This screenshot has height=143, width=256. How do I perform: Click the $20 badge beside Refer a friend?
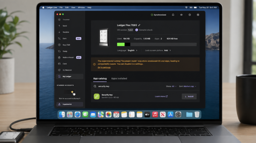79,57
